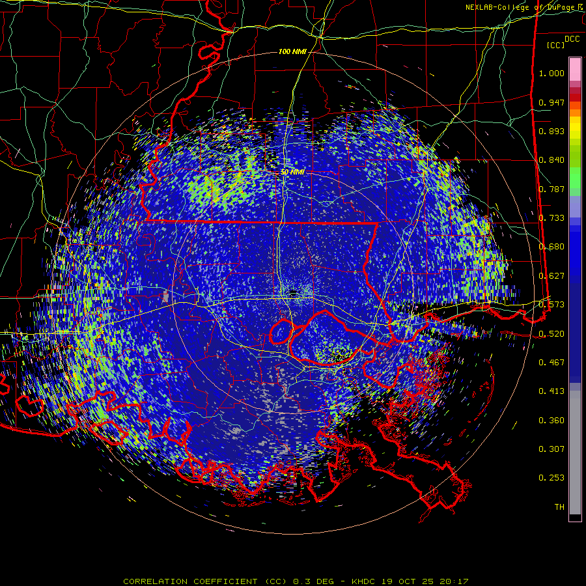Select the 0.840 legend value

(551, 160)
